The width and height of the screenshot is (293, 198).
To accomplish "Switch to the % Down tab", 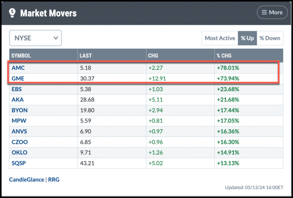I will click(270, 38).
